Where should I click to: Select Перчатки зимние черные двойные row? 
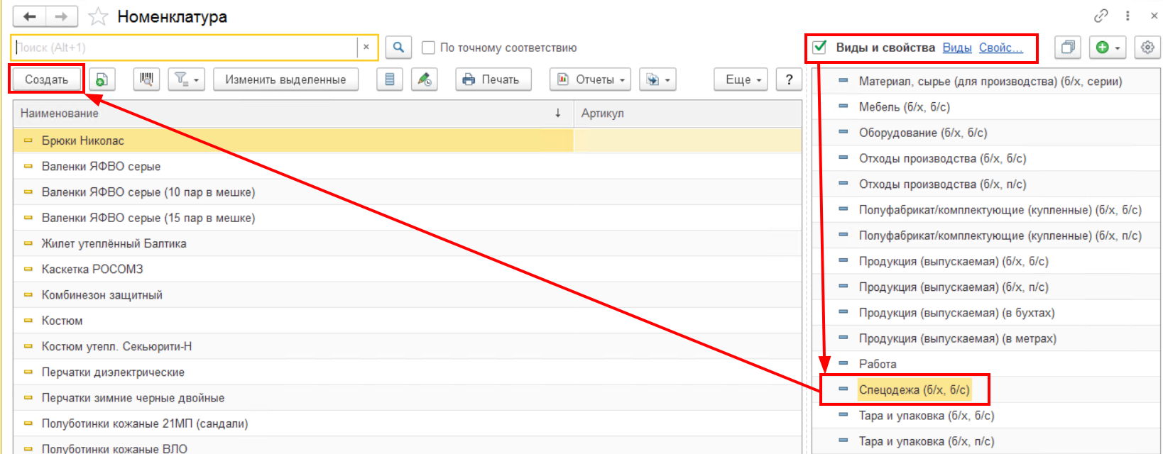click(408, 398)
